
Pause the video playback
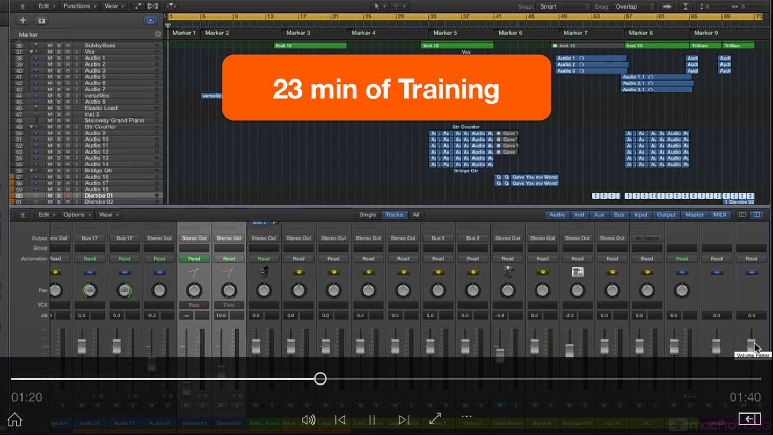[371, 420]
